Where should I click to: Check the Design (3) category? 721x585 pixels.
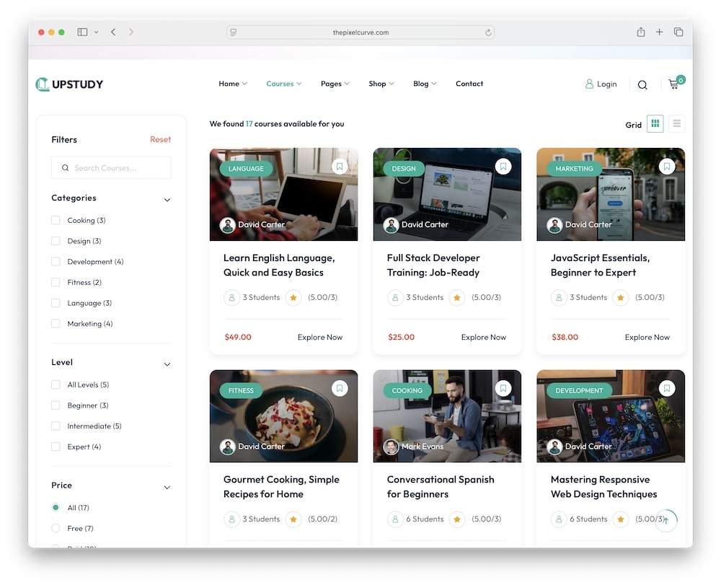pyautogui.click(x=56, y=241)
